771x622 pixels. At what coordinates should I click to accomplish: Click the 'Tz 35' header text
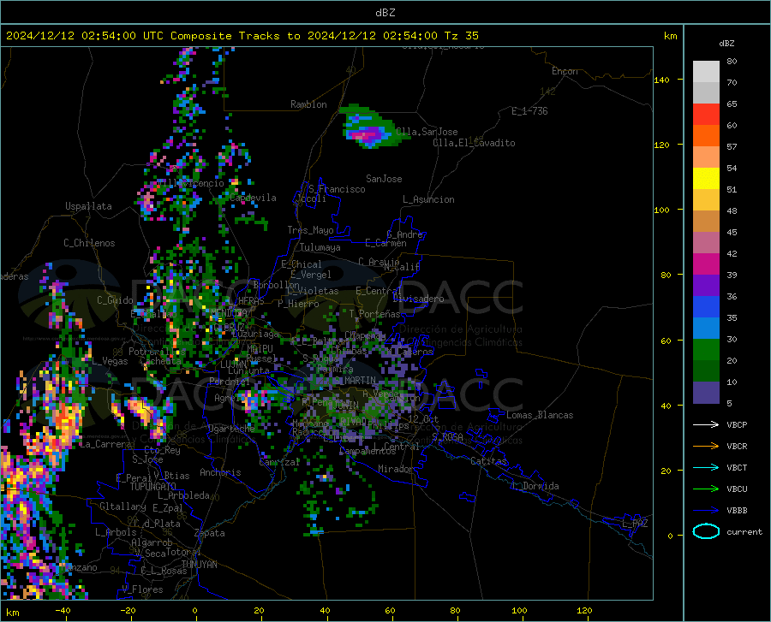point(461,36)
